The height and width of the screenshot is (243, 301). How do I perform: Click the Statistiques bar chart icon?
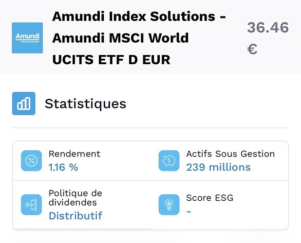pos(24,104)
